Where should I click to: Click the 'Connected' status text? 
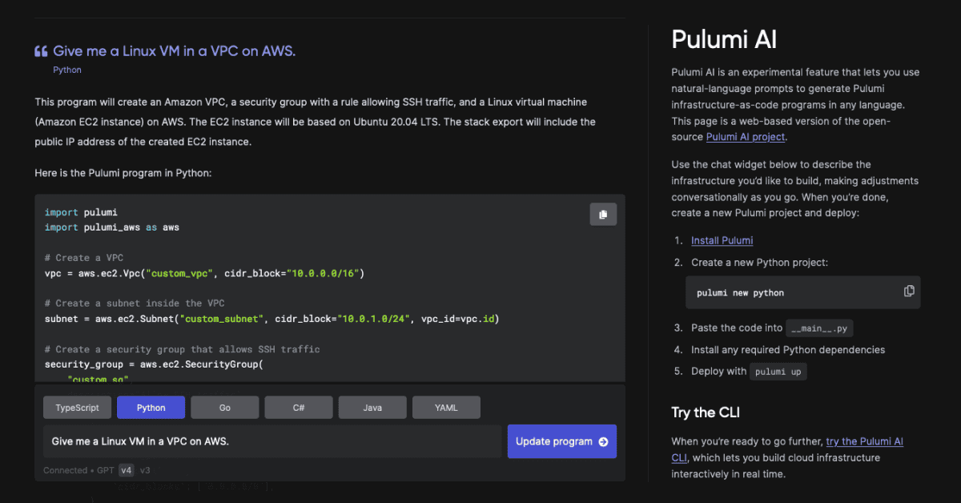click(x=65, y=470)
